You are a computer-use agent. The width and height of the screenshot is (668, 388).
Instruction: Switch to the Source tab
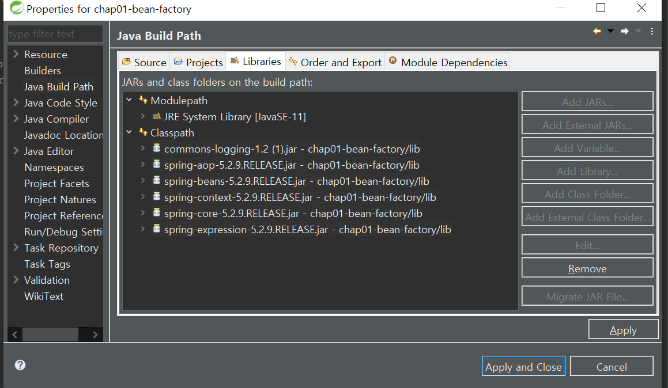pos(144,62)
